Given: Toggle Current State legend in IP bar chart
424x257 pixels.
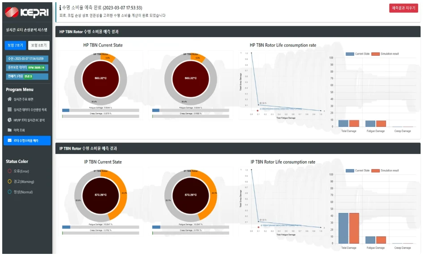Looking at the screenshot, I should (x=357, y=171).
